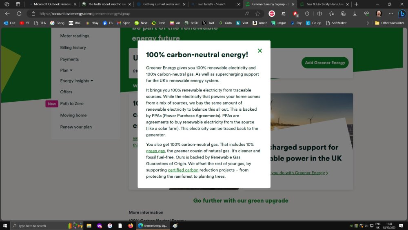The height and width of the screenshot is (230, 408).
Task: Launch Firefox from the taskbar
Action: pyautogui.click(x=131, y=226)
